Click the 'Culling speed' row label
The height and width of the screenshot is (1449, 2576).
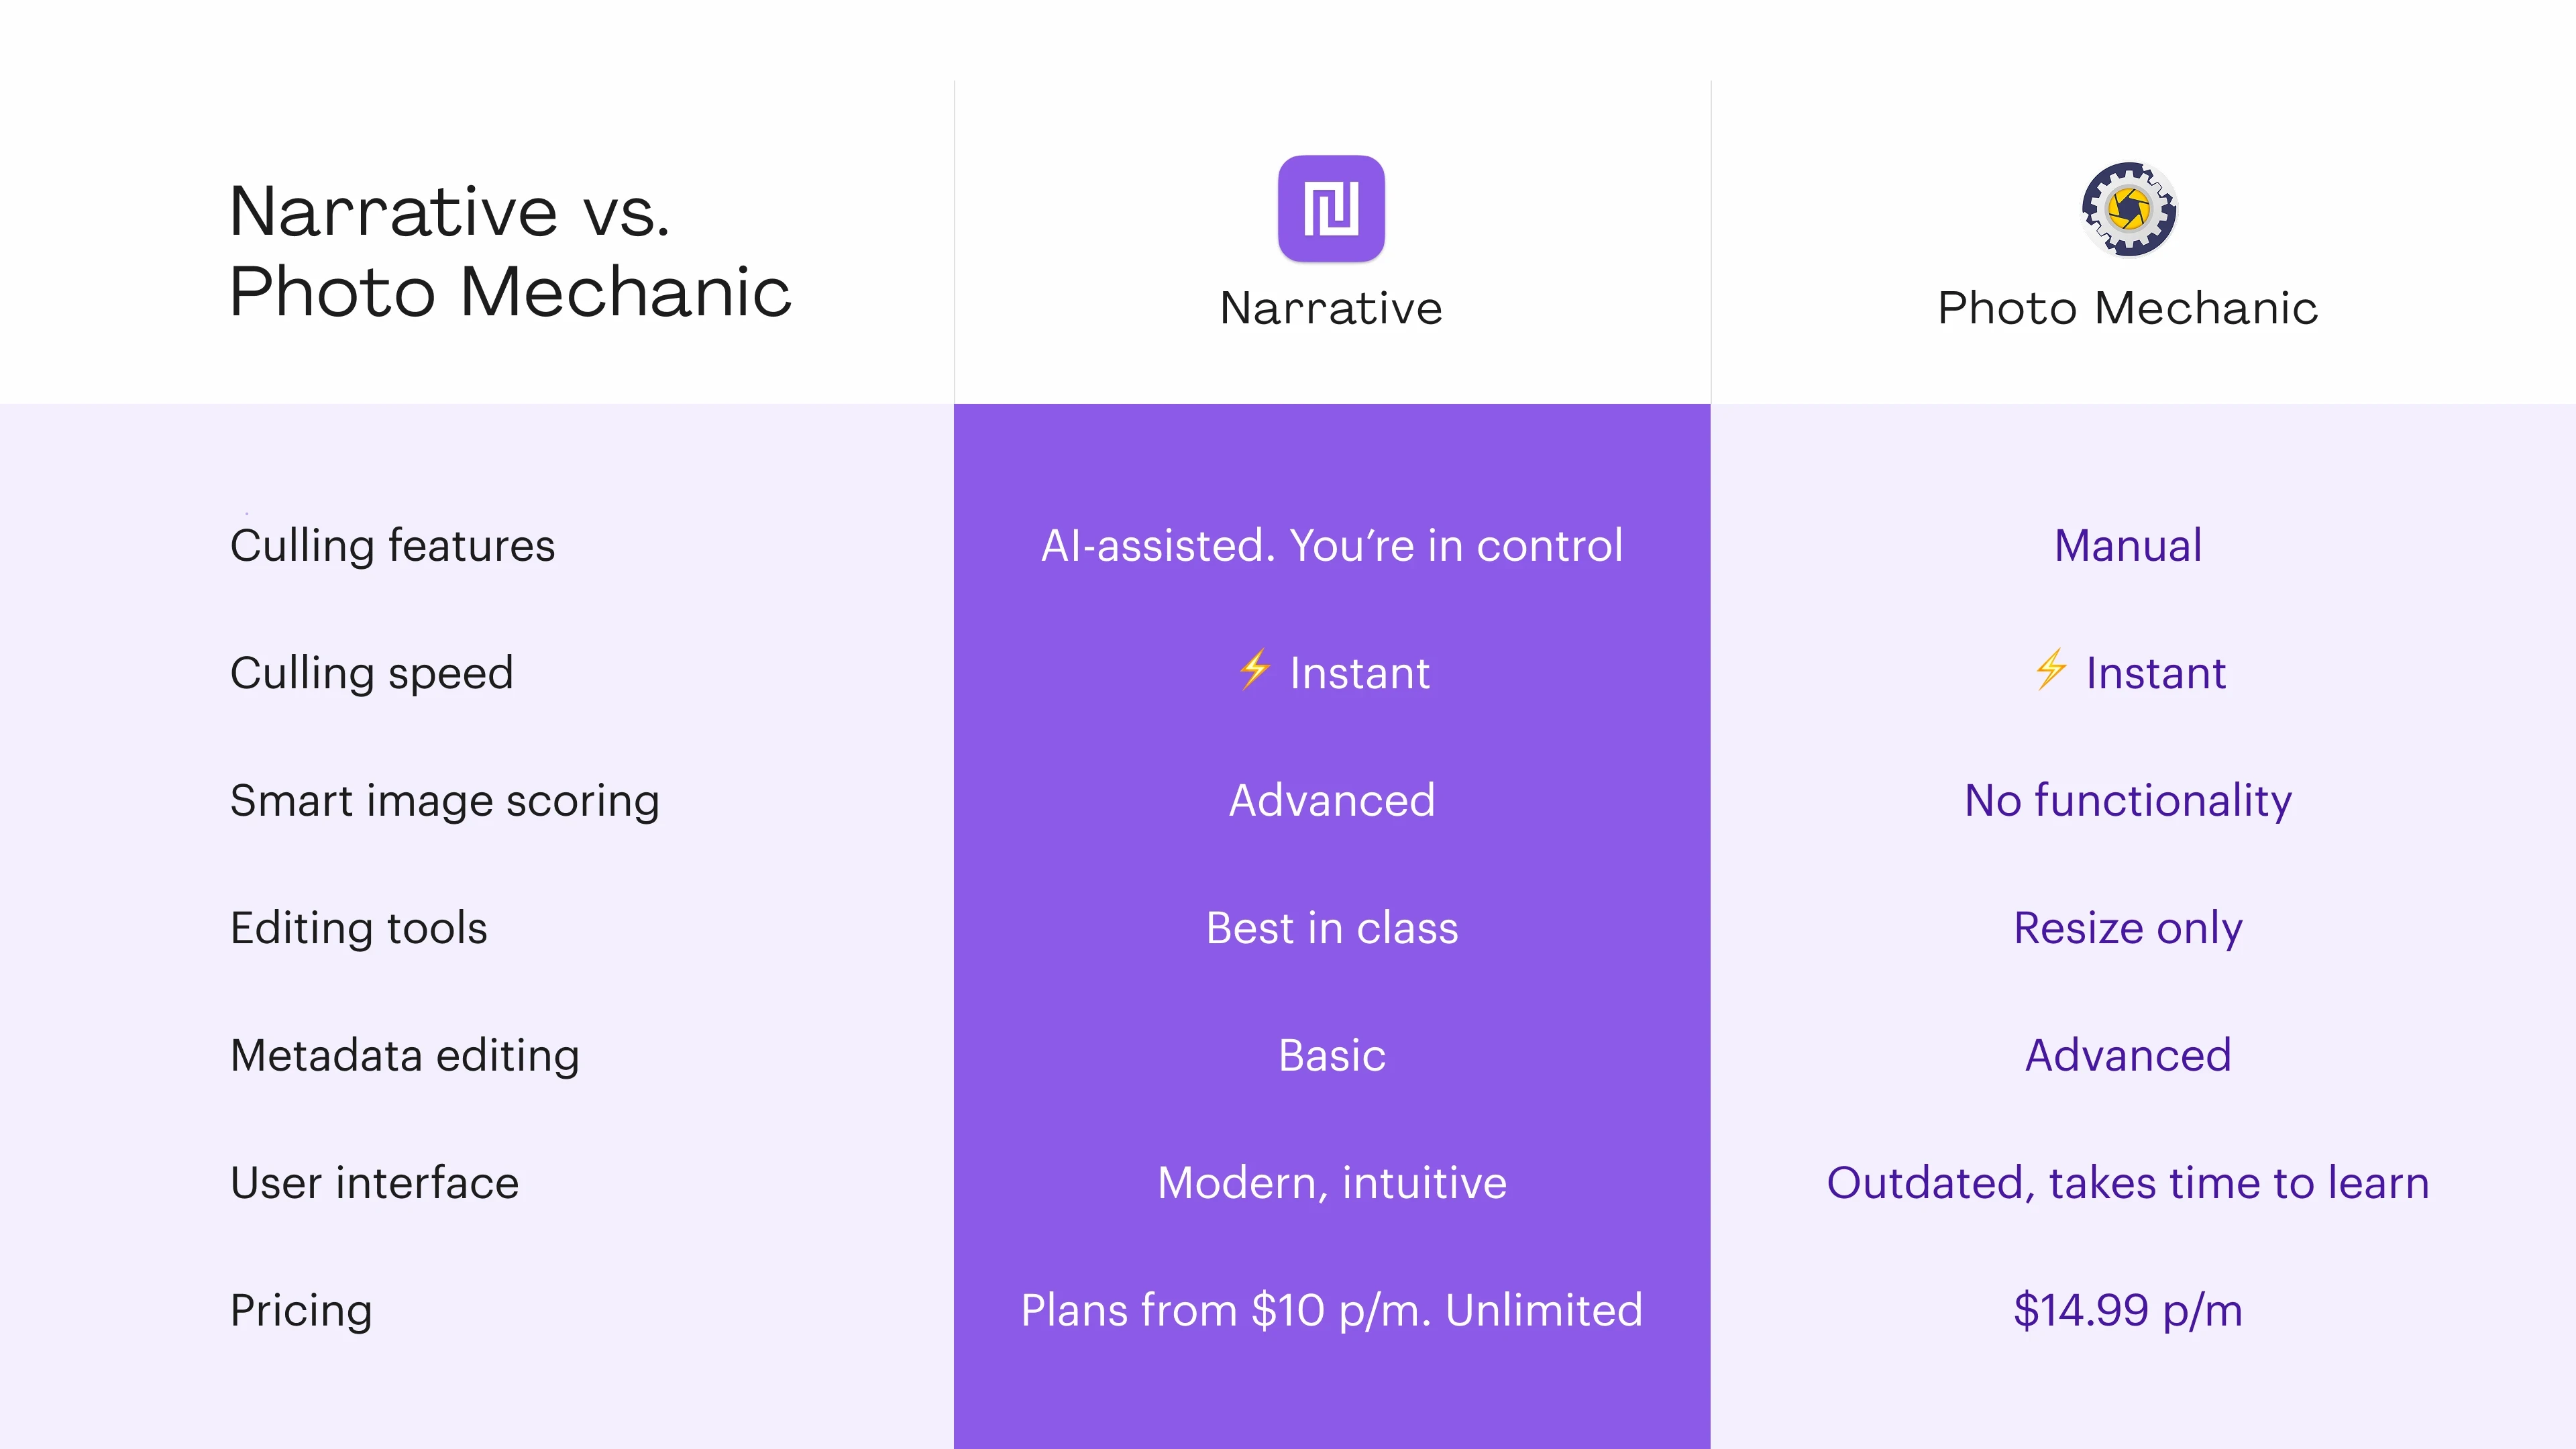pos(372,673)
